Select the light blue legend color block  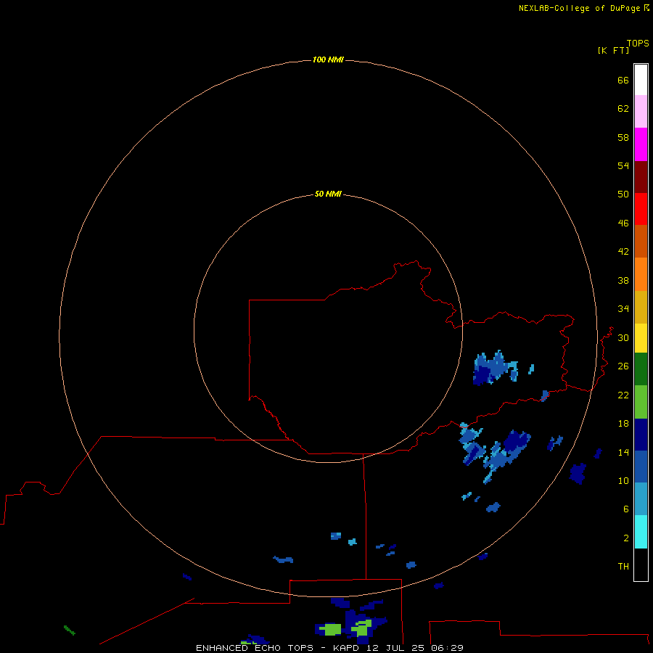(x=641, y=499)
